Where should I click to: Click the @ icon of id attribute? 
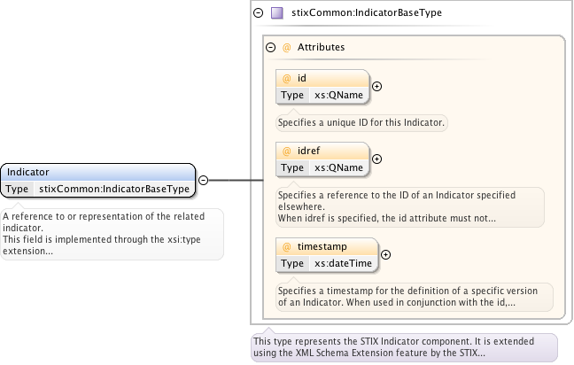pyautogui.click(x=286, y=79)
